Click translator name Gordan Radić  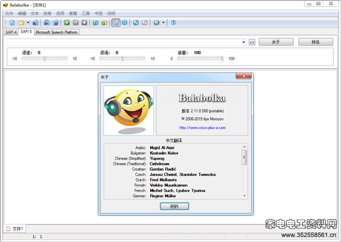[x=163, y=169]
